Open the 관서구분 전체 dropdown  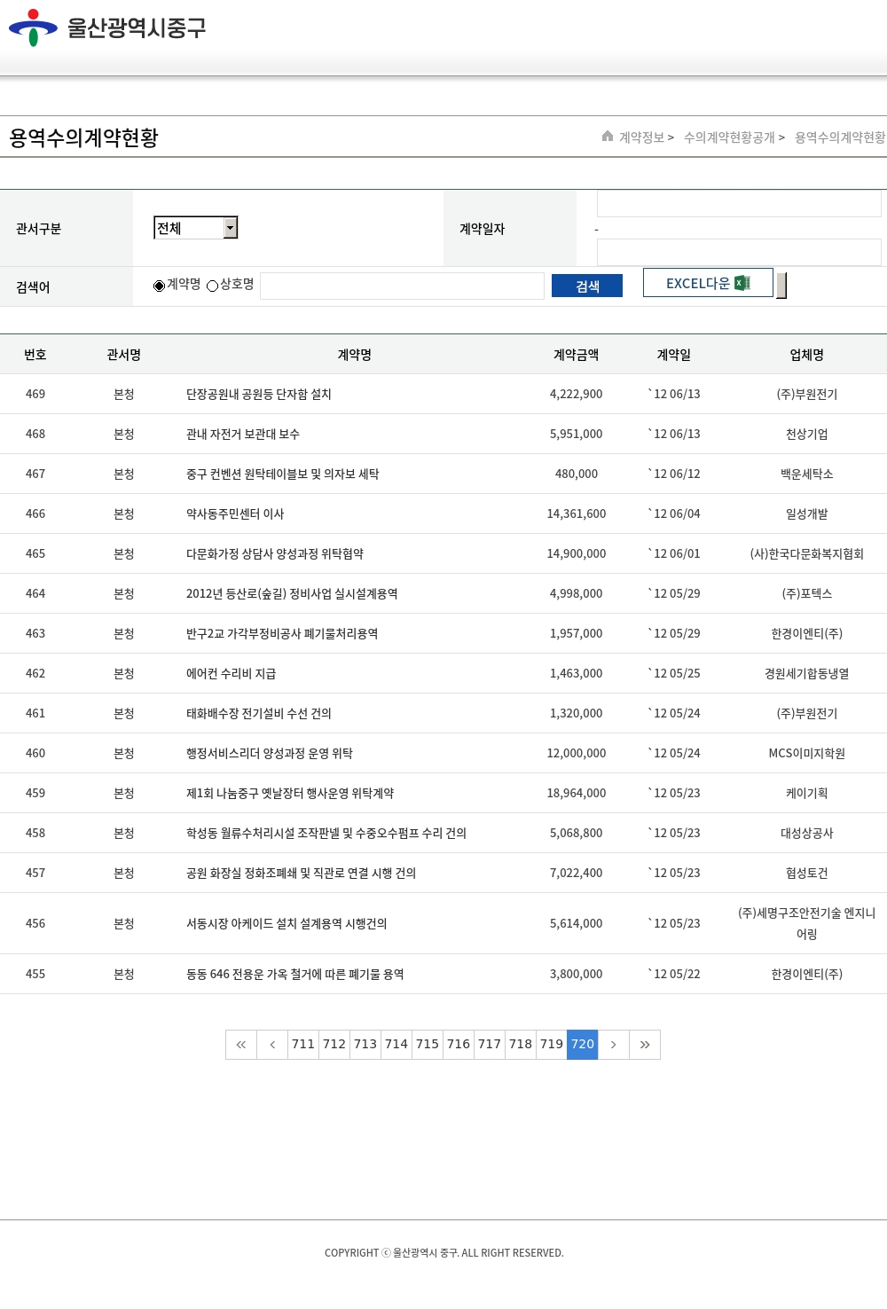point(196,228)
